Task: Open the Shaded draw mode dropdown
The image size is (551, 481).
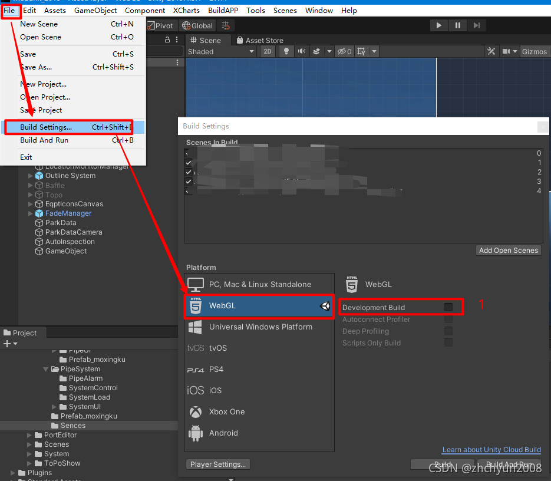Action: pyautogui.click(x=220, y=52)
